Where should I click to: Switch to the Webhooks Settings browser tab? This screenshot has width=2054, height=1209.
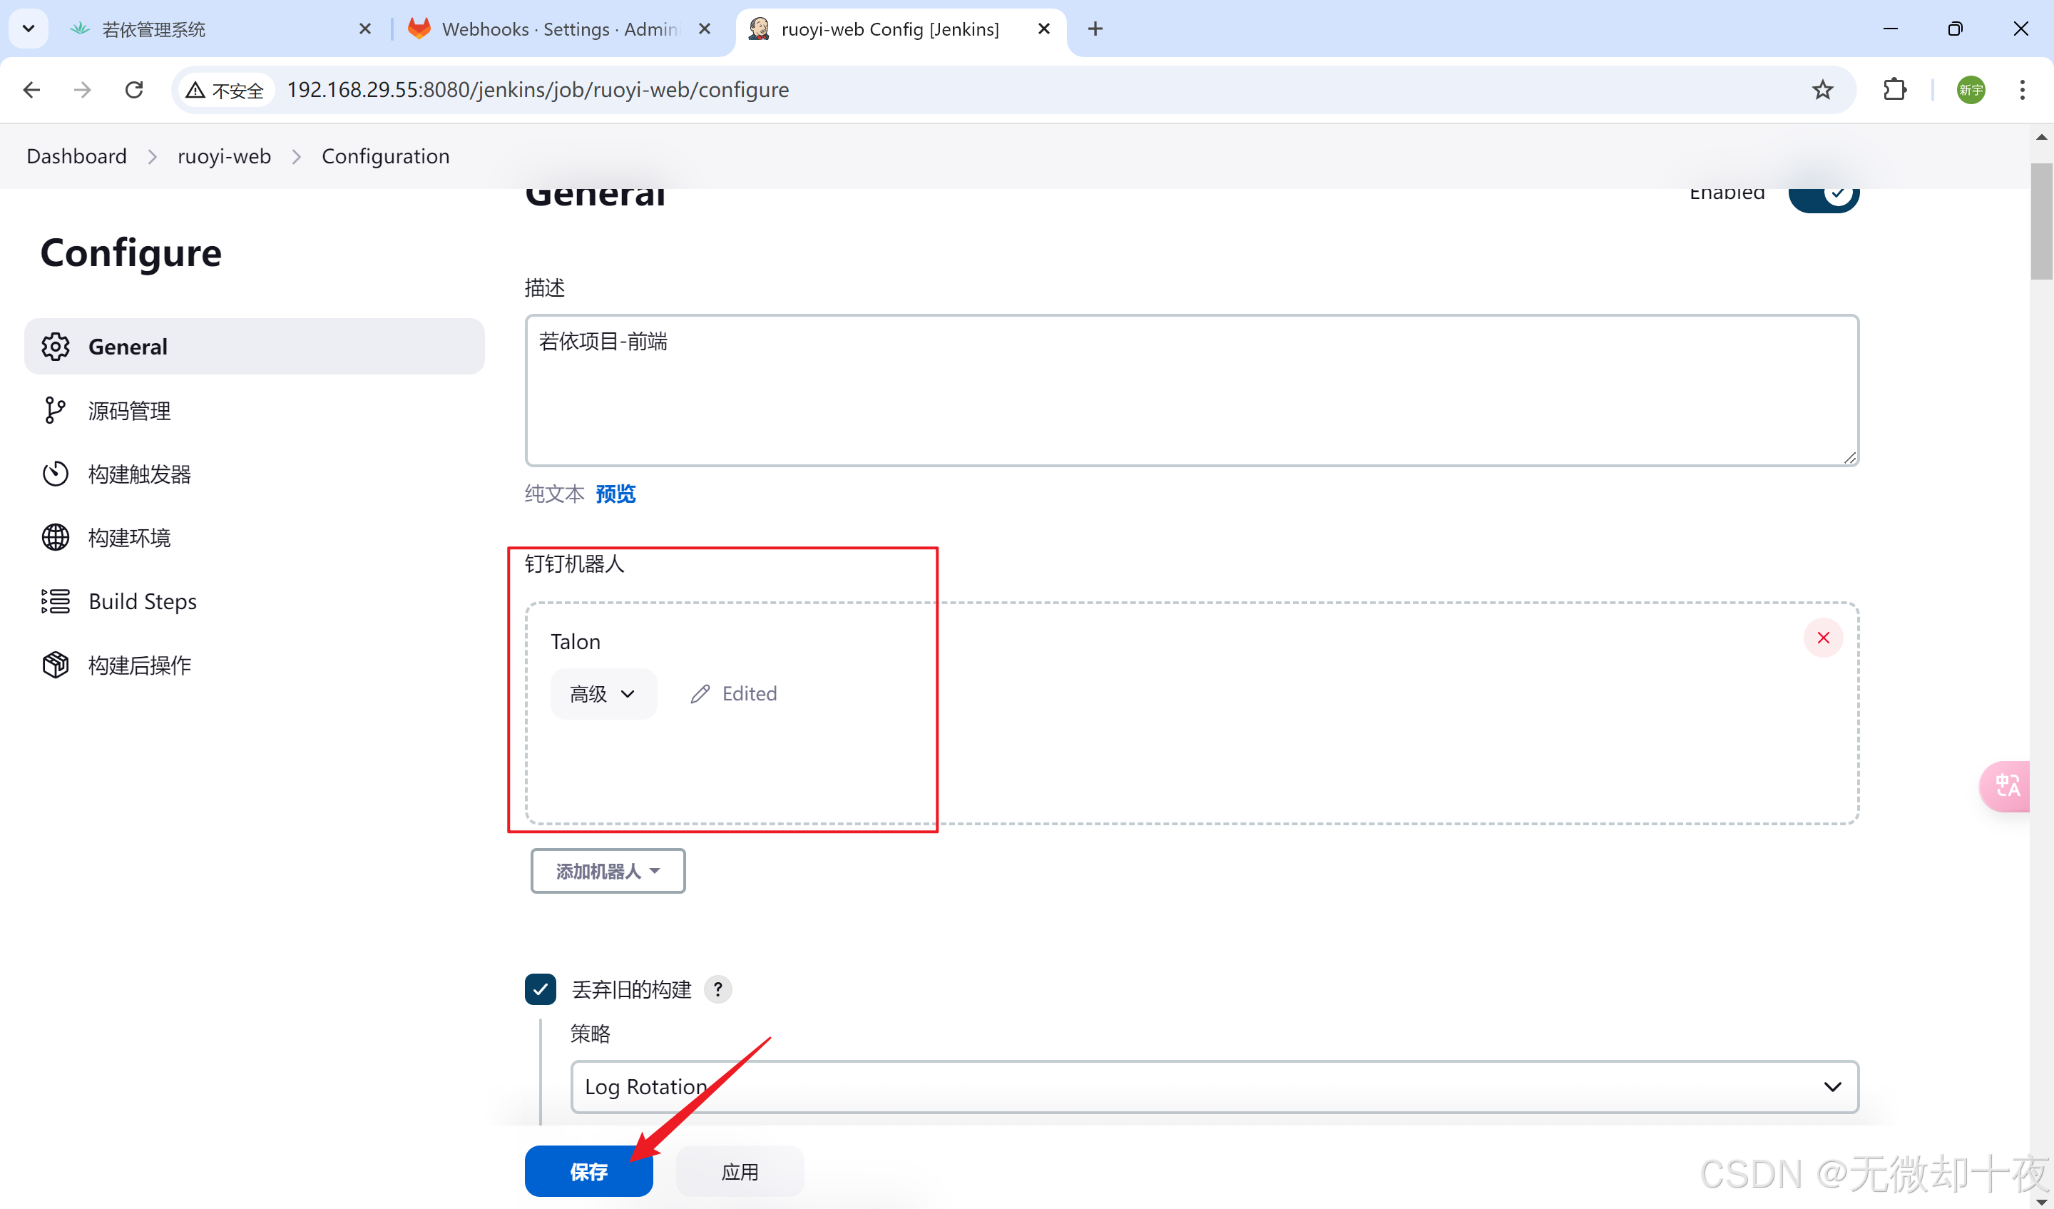(559, 29)
